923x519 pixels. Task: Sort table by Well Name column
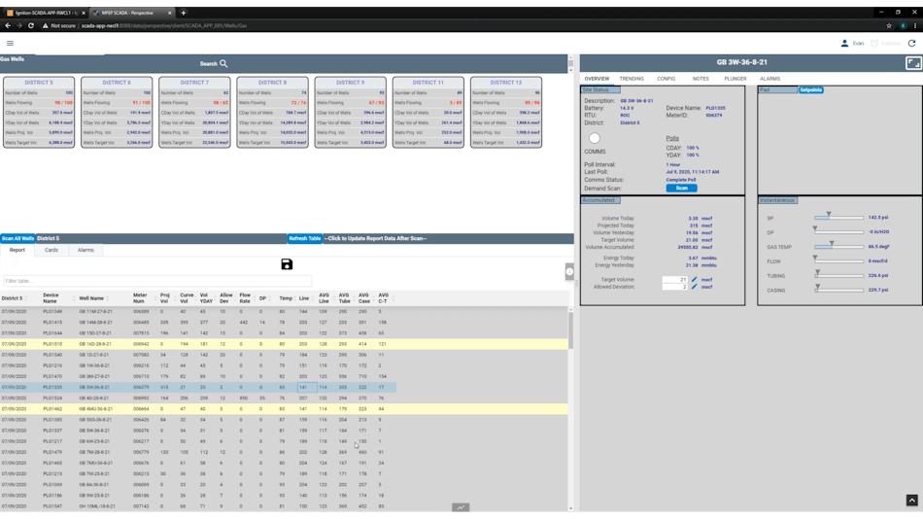pyautogui.click(x=91, y=298)
